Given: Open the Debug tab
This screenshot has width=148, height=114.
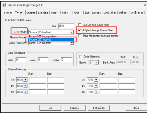Looking at the screenshot, I should [123, 13].
